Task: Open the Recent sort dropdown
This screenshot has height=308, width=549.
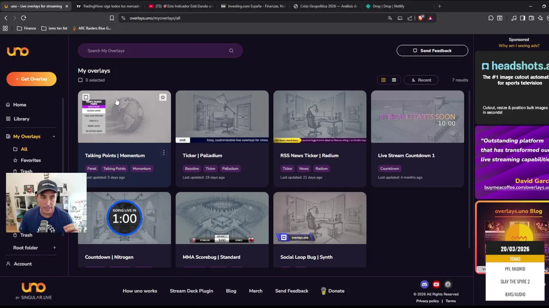Action: (421, 80)
